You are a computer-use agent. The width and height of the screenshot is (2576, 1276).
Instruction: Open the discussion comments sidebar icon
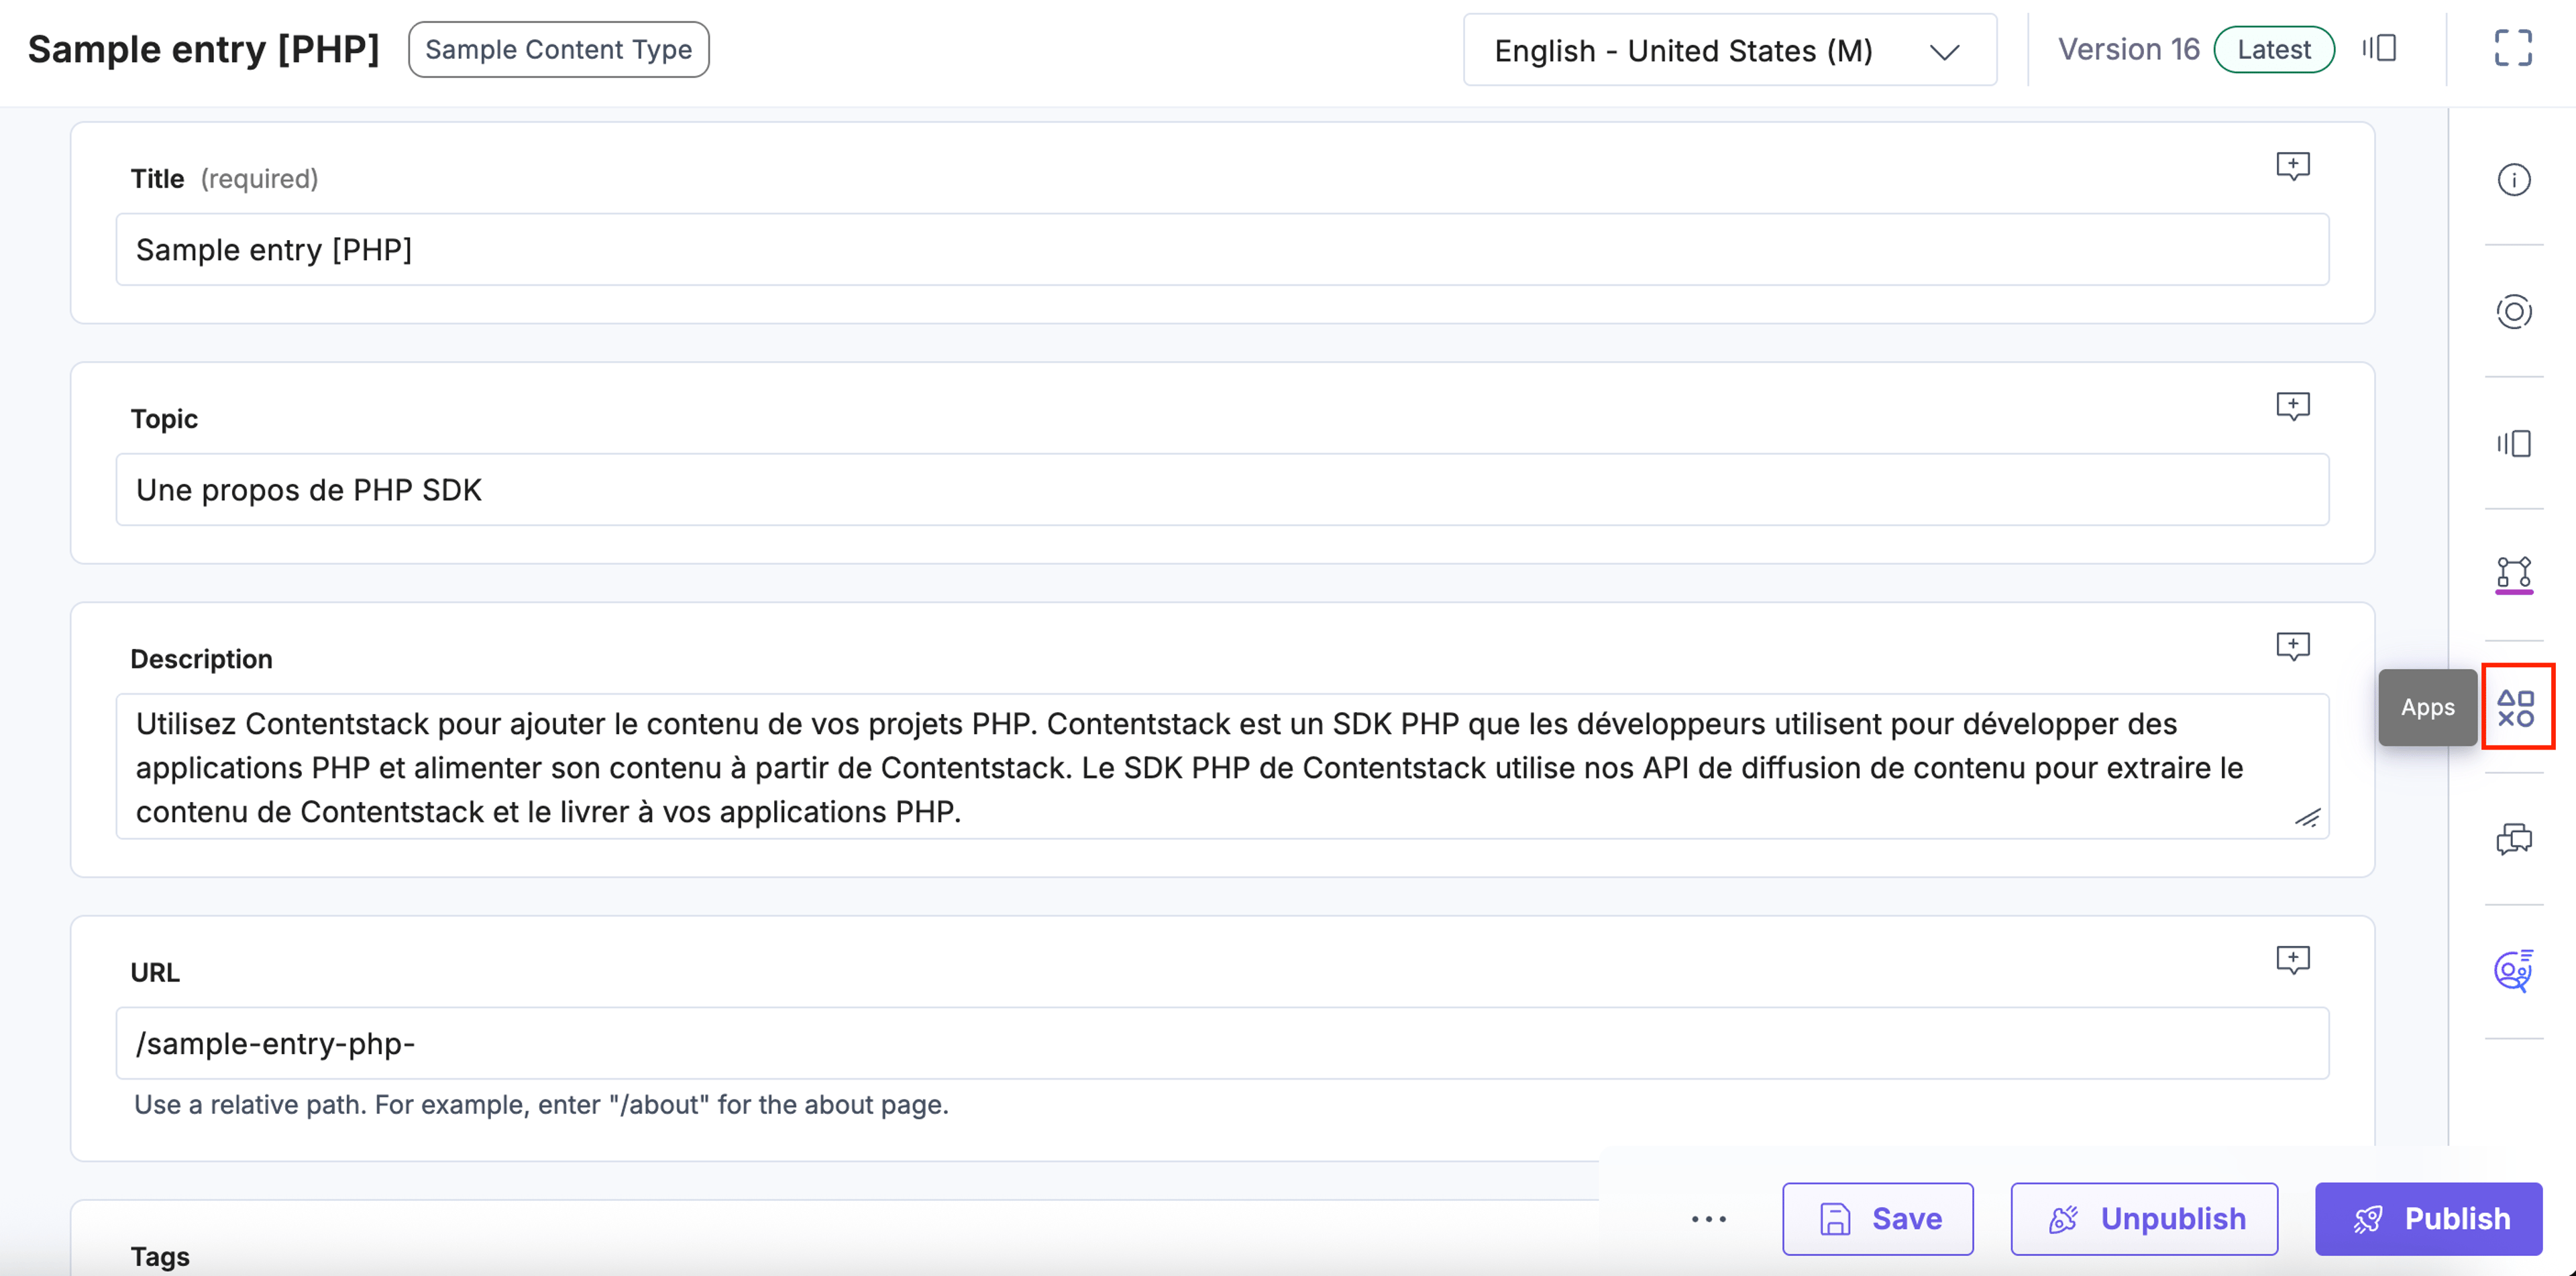tap(2513, 839)
